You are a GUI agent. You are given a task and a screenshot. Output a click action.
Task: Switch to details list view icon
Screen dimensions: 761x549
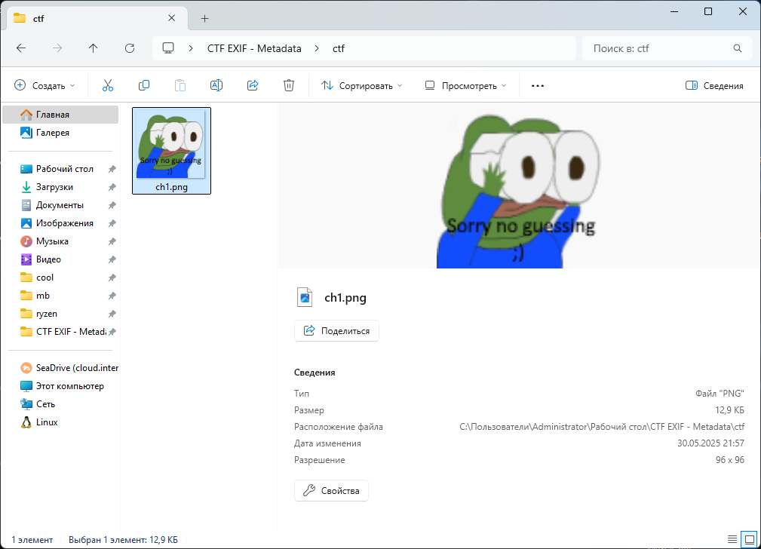coord(732,539)
